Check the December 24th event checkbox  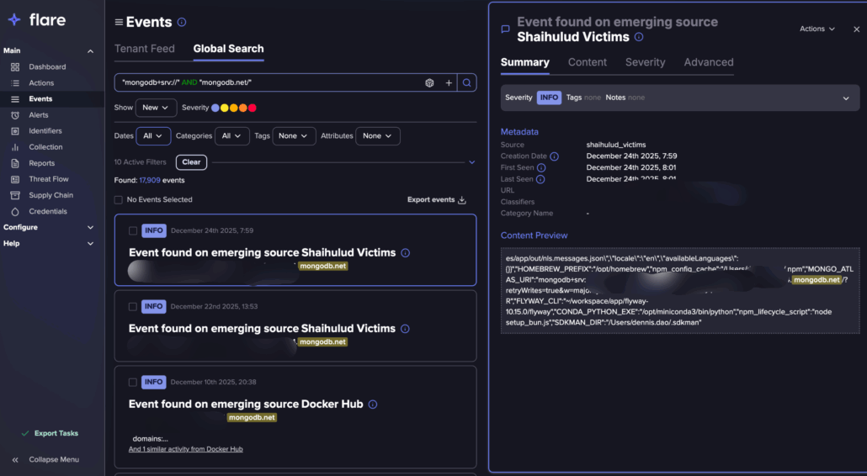point(133,230)
